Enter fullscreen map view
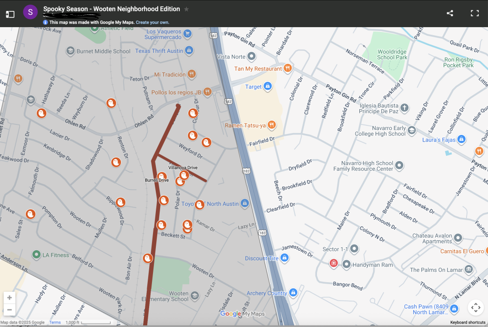The height and width of the screenshot is (327, 488). pyautogui.click(x=475, y=13)
